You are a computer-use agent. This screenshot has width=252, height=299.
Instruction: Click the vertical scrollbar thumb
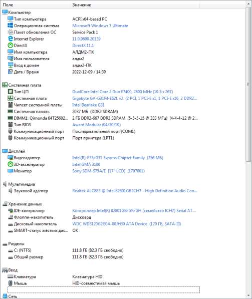tap(248, 84)
